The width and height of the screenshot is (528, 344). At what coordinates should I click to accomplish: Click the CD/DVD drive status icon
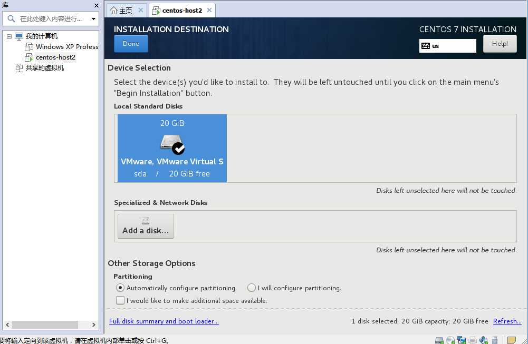point(450,340)
